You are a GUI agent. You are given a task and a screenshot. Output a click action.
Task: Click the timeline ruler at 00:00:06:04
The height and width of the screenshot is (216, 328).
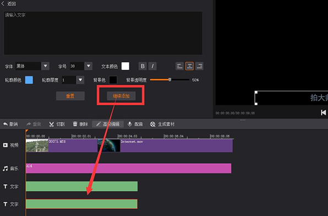[x=174, y=136]
